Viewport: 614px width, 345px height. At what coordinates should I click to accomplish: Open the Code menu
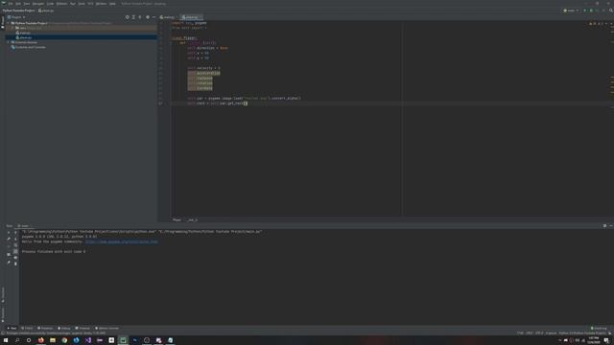point(50,4)
